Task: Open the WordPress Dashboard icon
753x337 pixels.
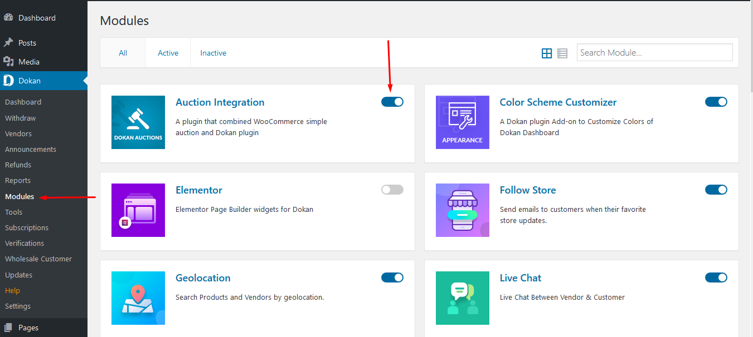Action: tap(8, 18)
